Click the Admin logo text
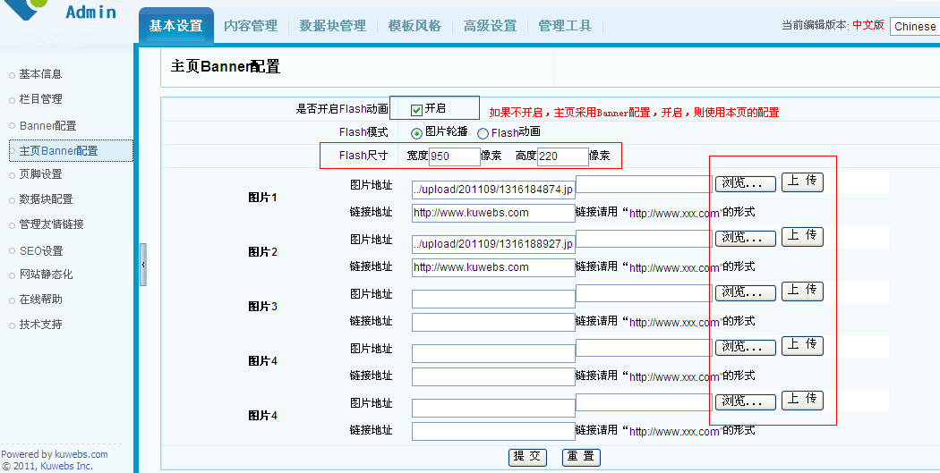Viewport: 940px width, 473px height. 90,12
